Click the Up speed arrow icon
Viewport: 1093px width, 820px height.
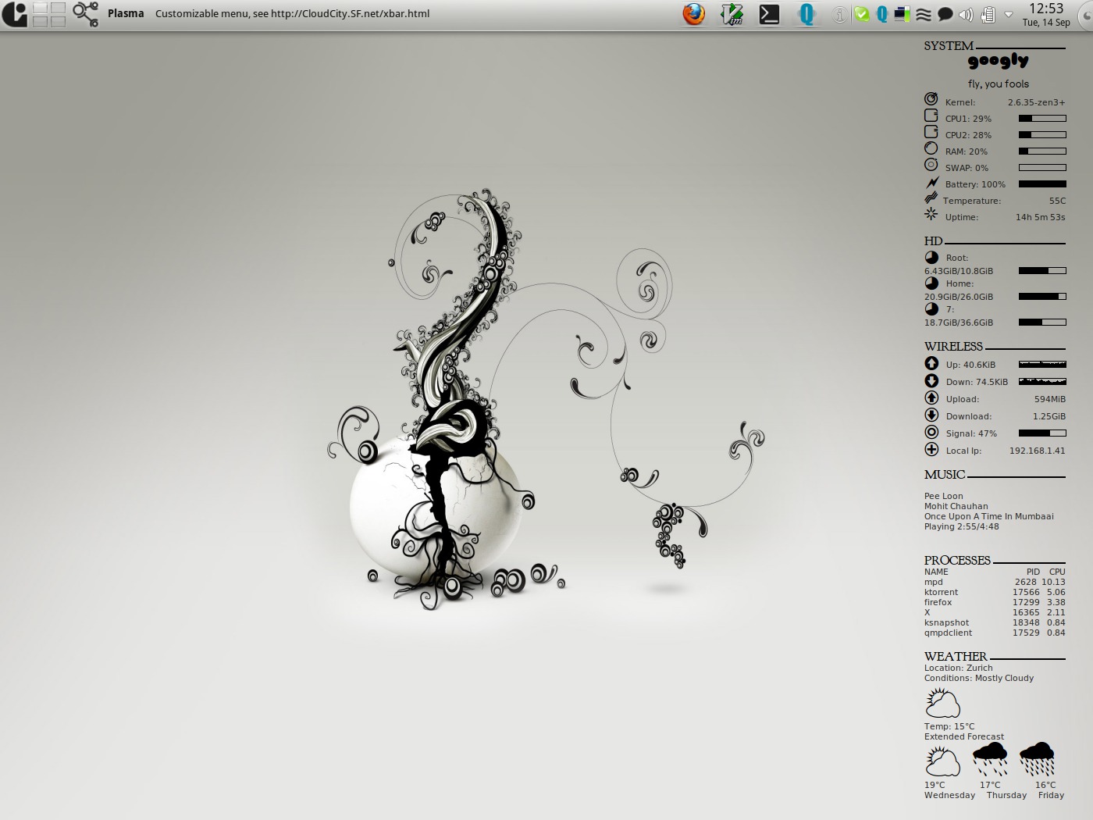tap(931, 363)
